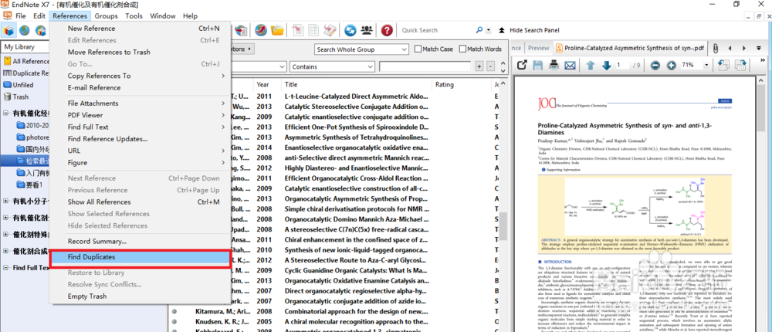This screenshot has height=332, width=772.
Task: Add search row with plus button
Action: [479, 66]
